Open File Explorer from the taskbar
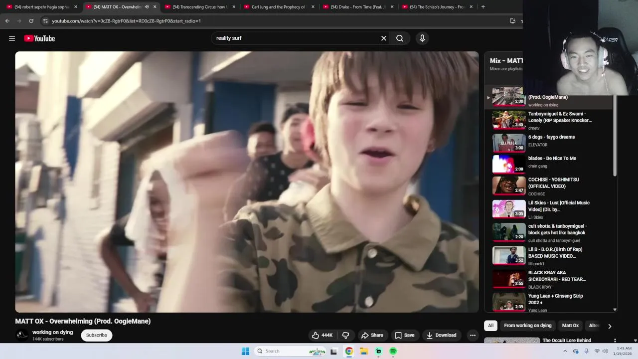This screenshot has width=638, height=359. click(364, 351)
